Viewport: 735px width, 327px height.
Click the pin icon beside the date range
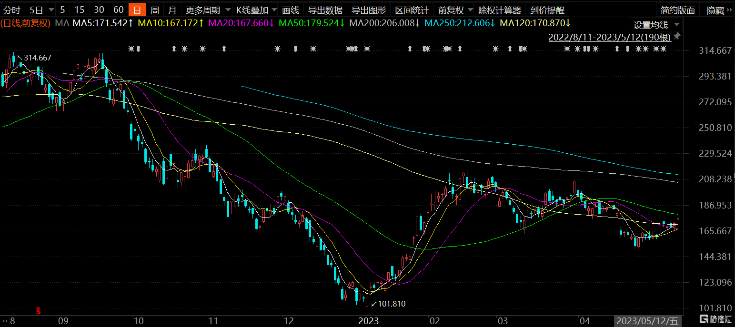(677, 37)
